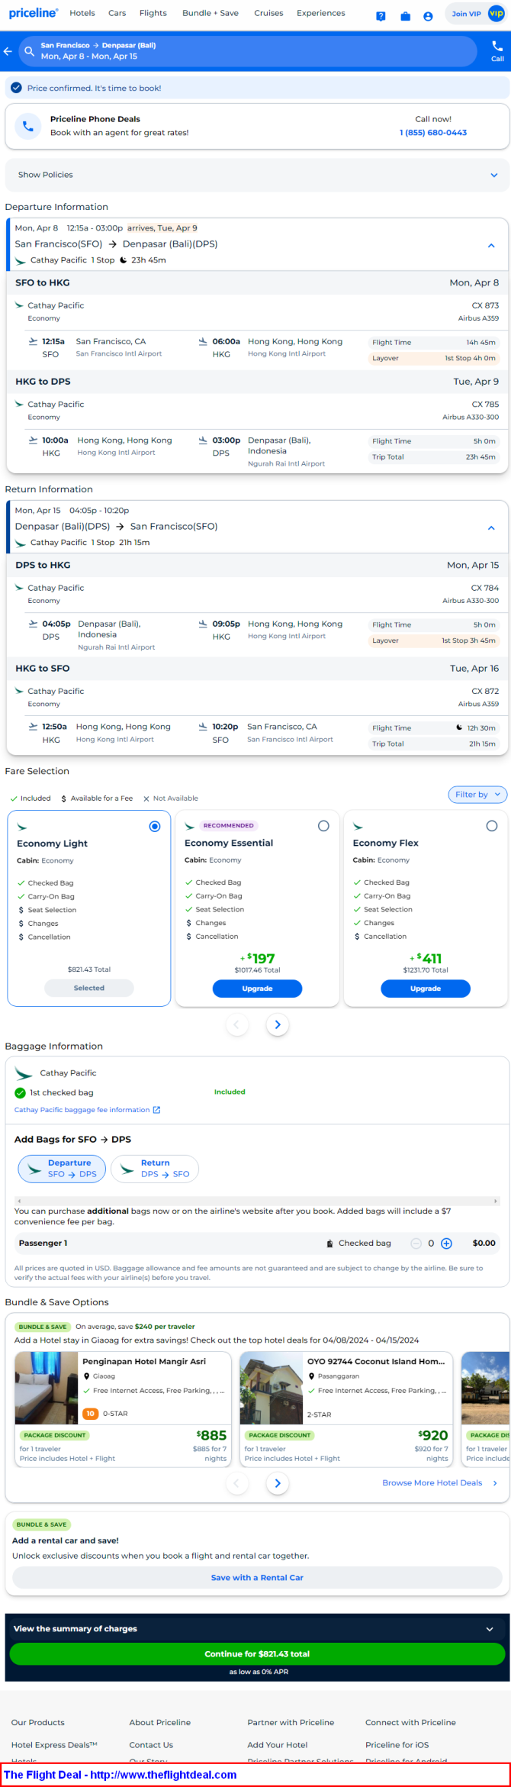Screen dimensions: 511x1787
Task: Click the San Francisco to Denpasar search field
Action: coord(248,51)
